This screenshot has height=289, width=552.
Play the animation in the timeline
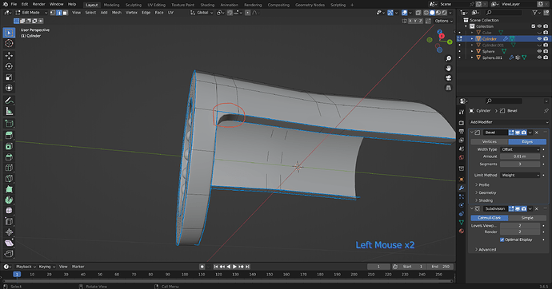click(235, 267)
